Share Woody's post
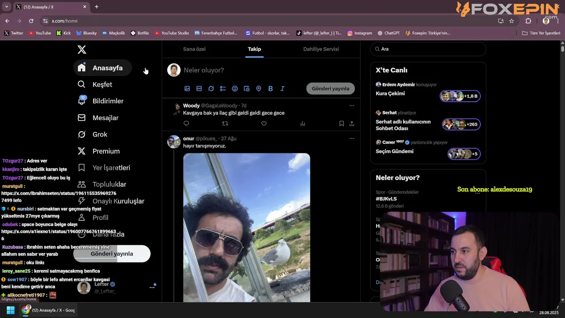This screenshot has height=318, width=565. (352, 124)
